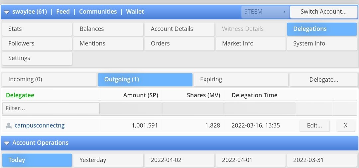Select the Outgoing (1) tab
This screenshot has height=168, width=359.
145,79
